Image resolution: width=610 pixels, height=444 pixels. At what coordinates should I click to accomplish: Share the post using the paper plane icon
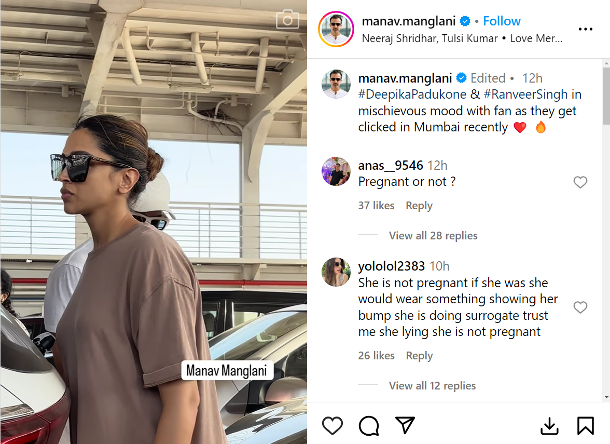tap(405, 425)
